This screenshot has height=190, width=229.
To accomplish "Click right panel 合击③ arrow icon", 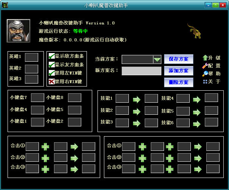I will click(198, 169).
